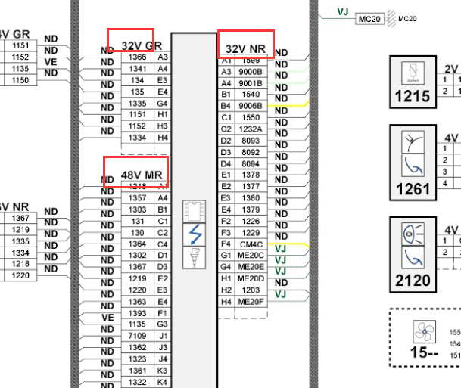The height and width of the screenshot is (388, 461).
Task: Select wire 1363 in the 48V MR connector
Action: [138, 302]
